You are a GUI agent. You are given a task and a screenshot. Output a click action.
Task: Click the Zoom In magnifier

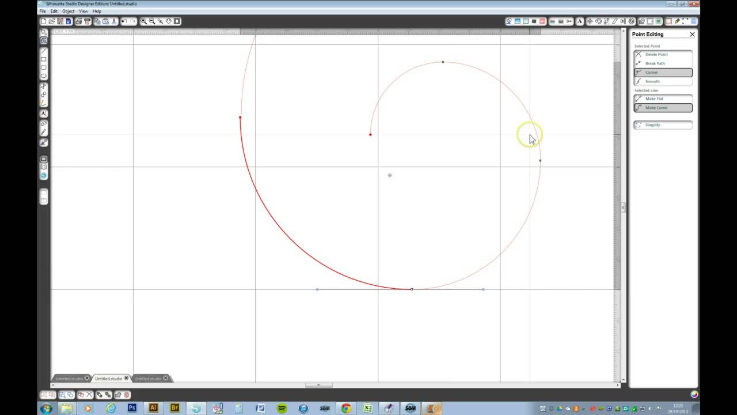point(144,21)
